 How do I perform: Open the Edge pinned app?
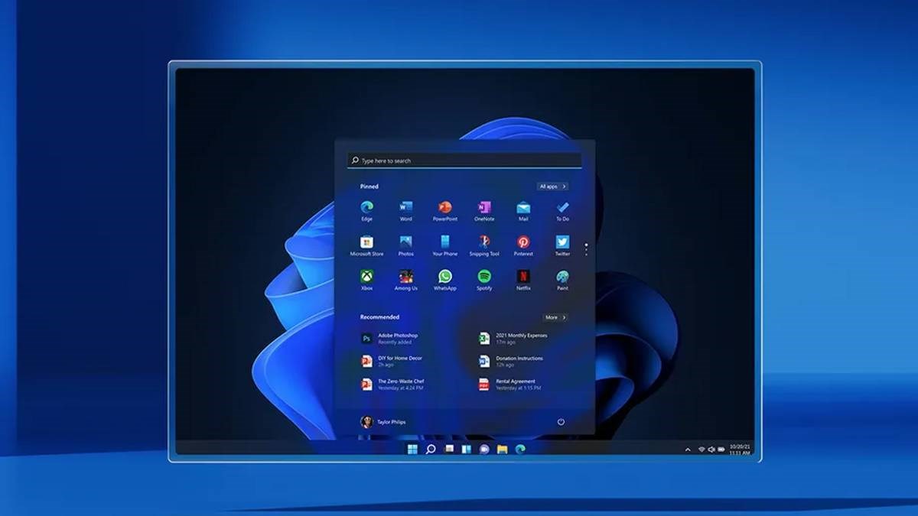tap(367, 210)
